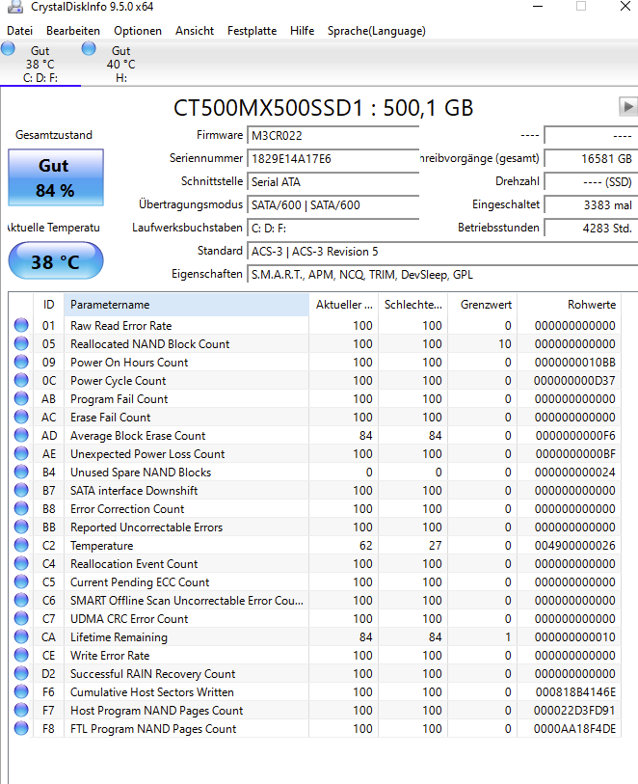
Task: Click the Schlechte column header
Action: tap(412, 305)
